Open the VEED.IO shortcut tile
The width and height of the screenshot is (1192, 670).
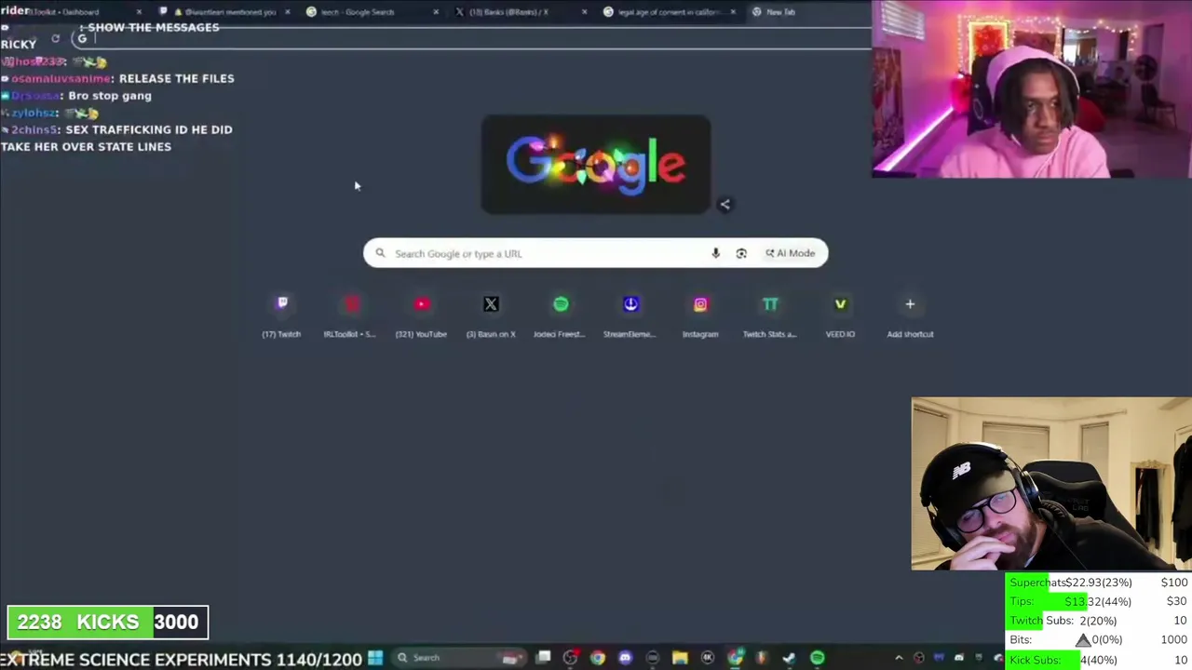[x=840, y=315]
